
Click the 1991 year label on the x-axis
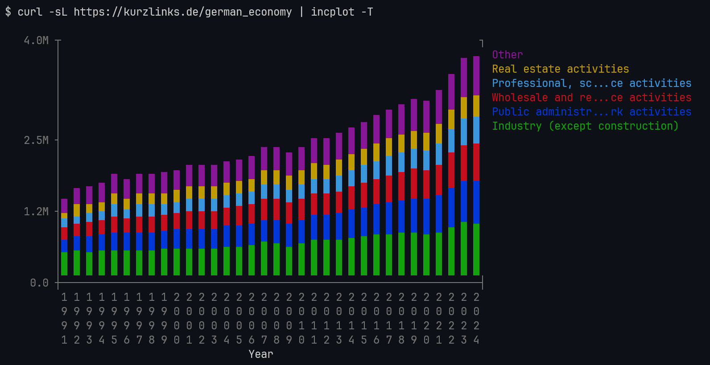pos(64,319)
